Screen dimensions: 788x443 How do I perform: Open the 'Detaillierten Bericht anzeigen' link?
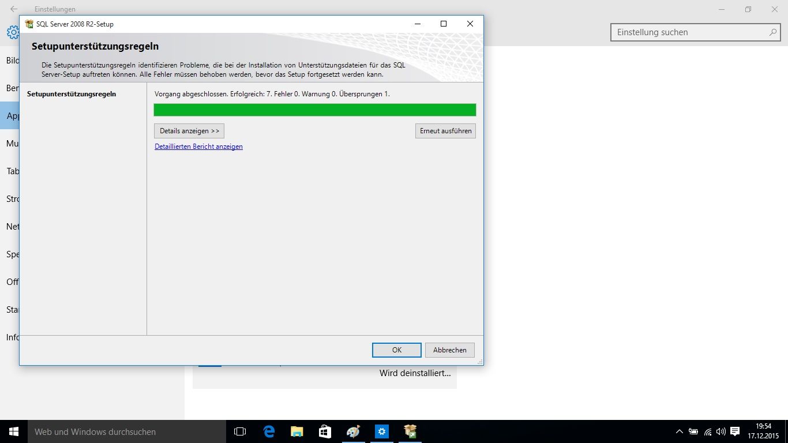pos(198,147)
